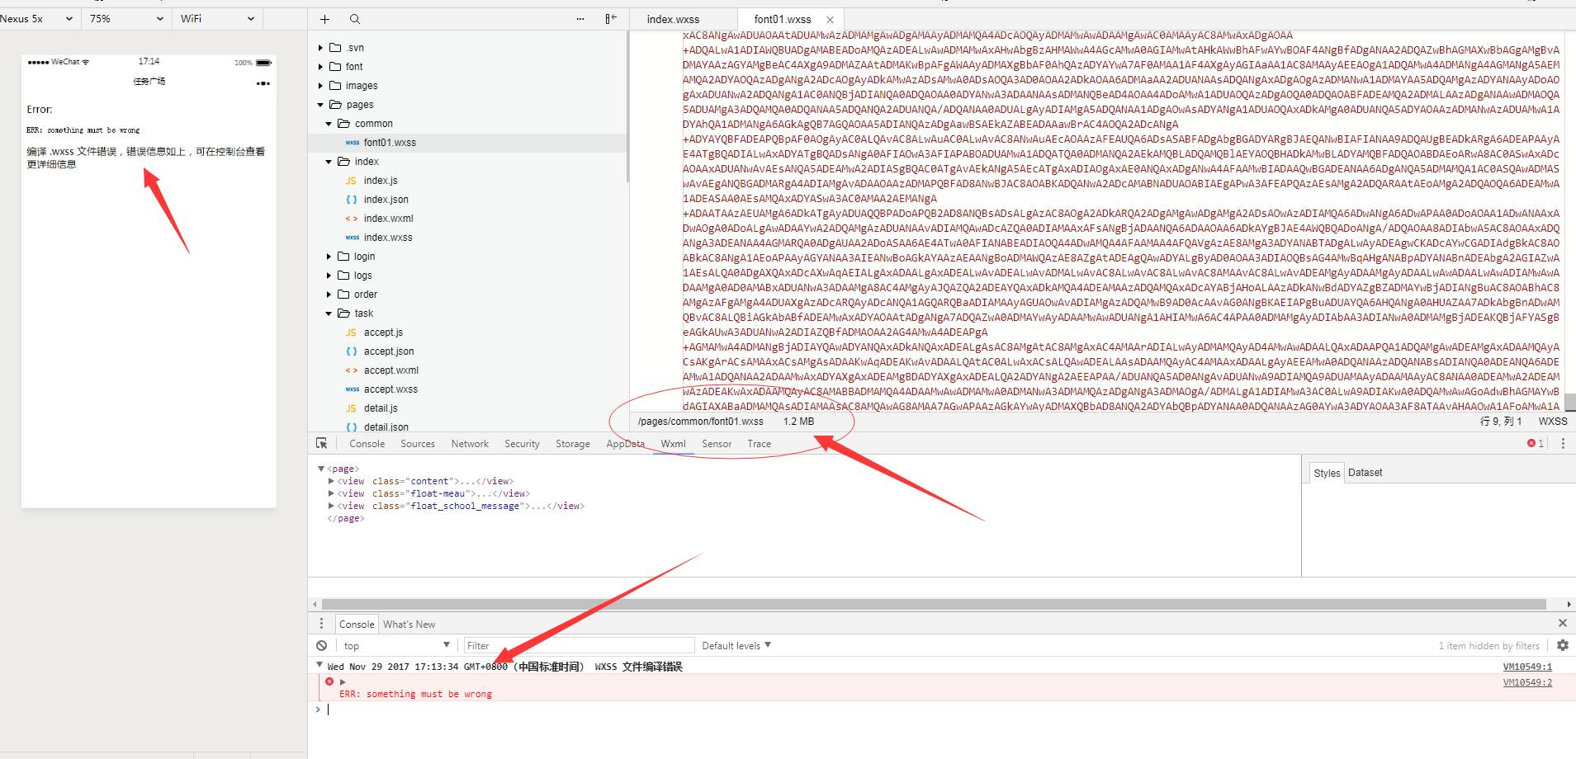Close the font01.wxss editor tab

(x=830, y=20)
